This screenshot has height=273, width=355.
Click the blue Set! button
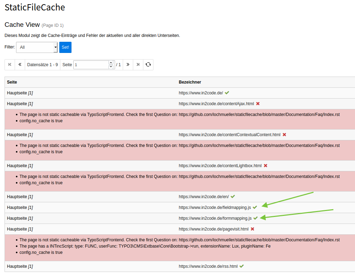(x=66, y=47)
